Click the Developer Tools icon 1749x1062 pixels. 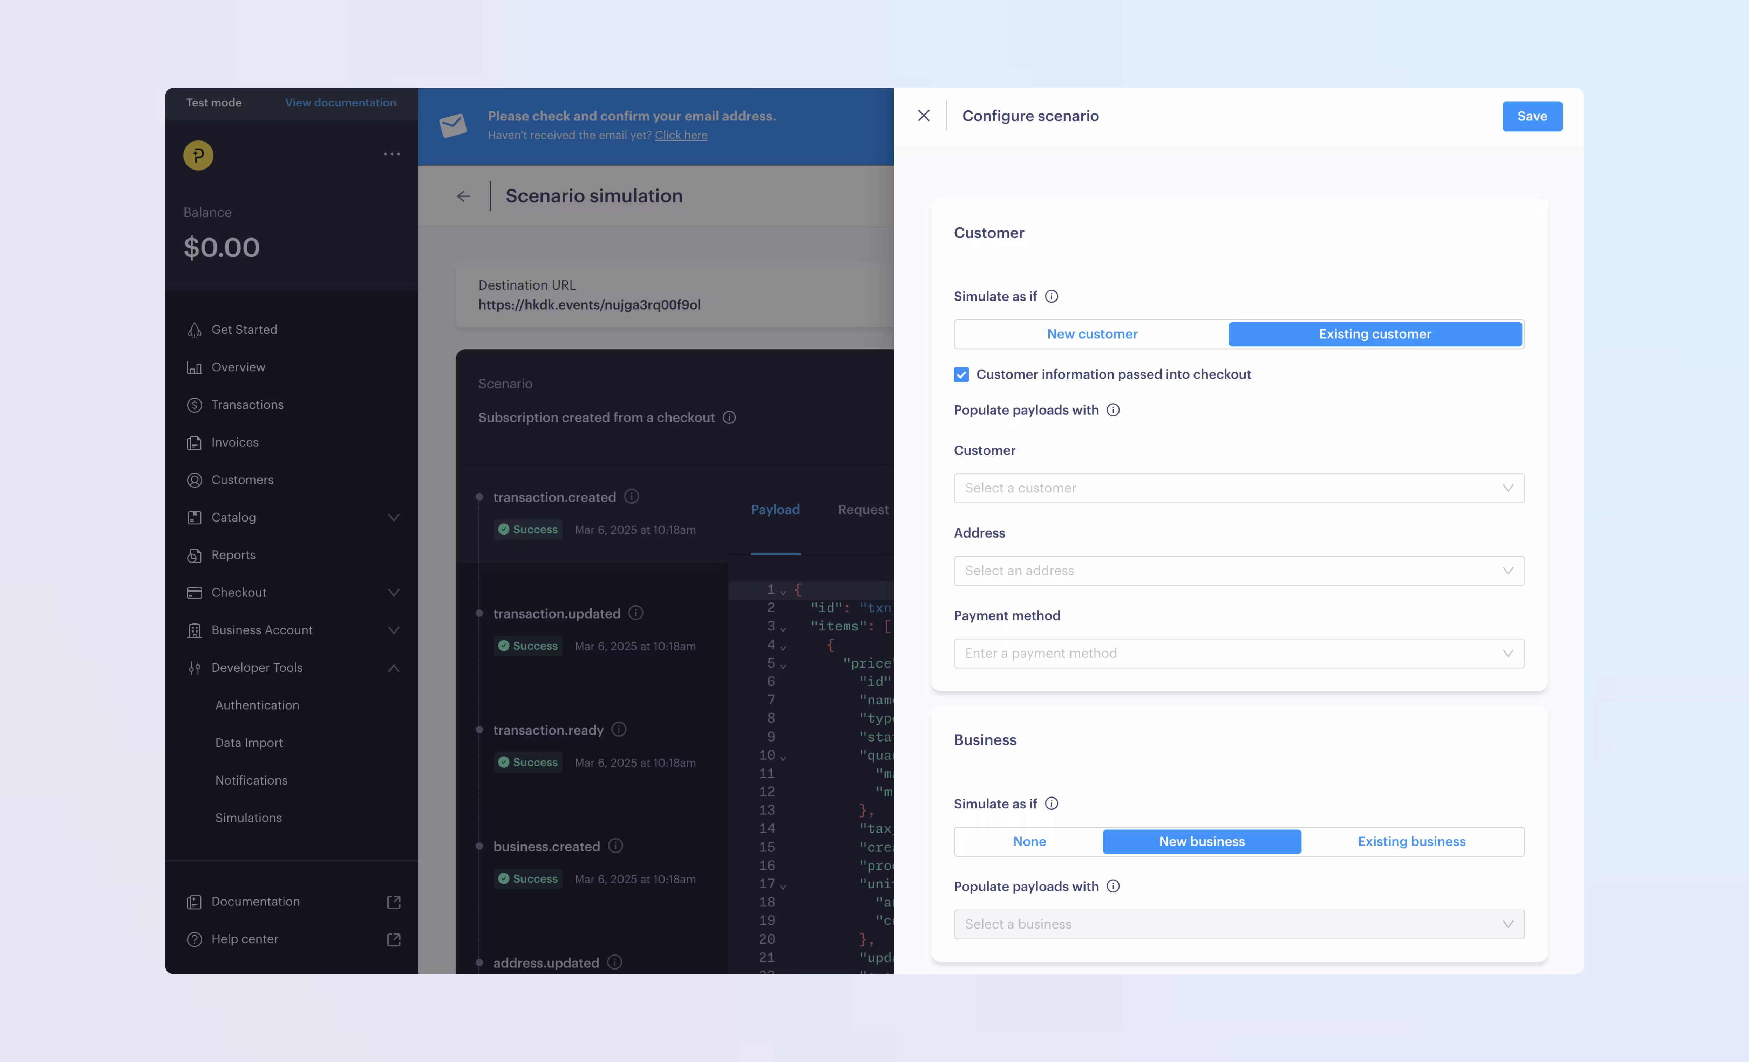[x=195, y=668]
